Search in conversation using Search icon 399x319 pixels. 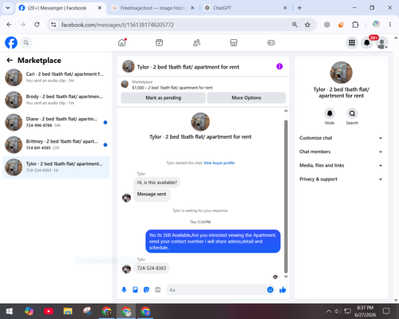point(352,113)
